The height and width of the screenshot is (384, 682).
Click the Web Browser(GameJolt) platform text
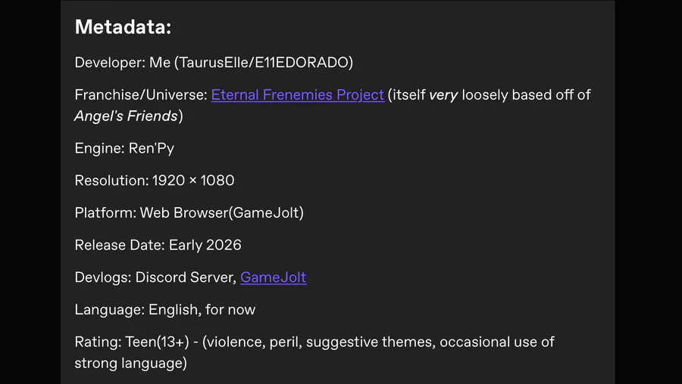(221, 213)
